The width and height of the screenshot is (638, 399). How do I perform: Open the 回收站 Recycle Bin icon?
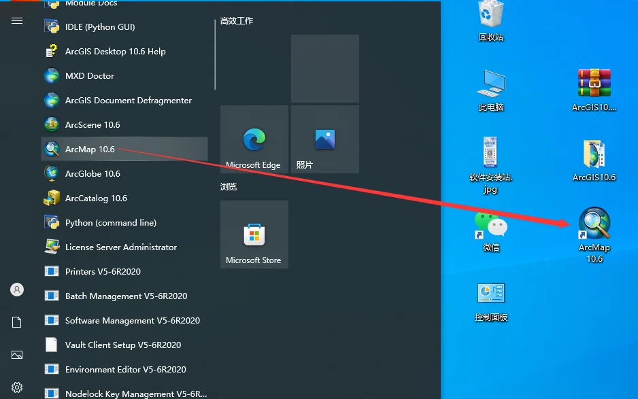click(x=490, y=21)
